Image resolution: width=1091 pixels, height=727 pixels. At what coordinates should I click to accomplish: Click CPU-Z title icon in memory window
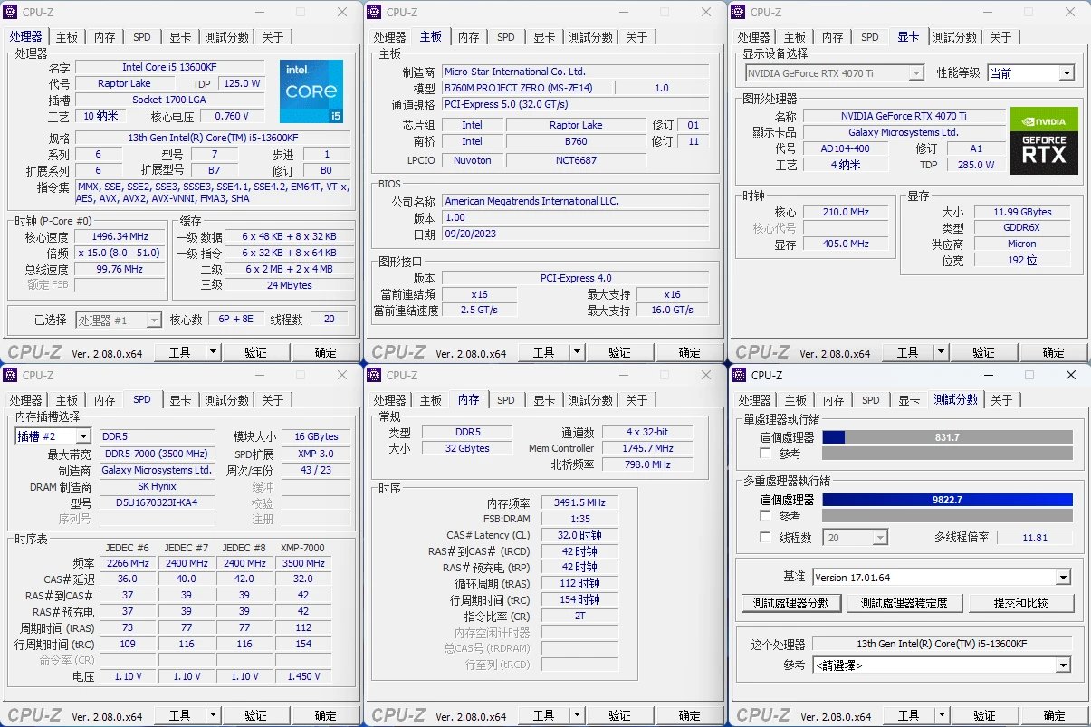pos(376,375)
